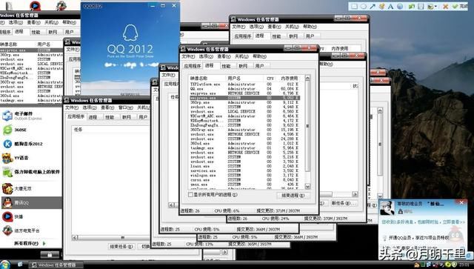The image size is (474, 269).
Task: Select the ellipse tool in screenshot toolbar
Action: pyautogui.click(x=364, y=6)
